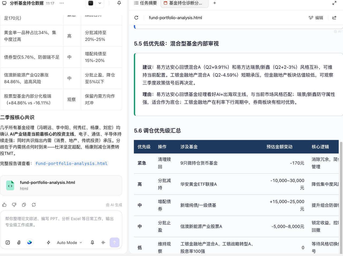
Task: Click the 新增纯债/一级债基 cell
Action: (198, 205)
